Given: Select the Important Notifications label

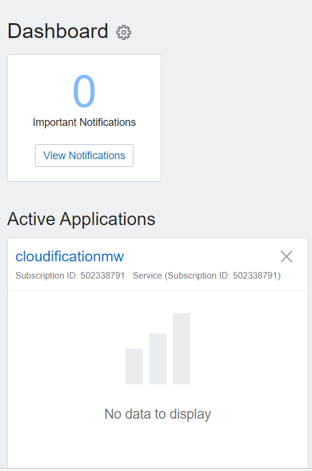Looking at the screenshot, I should [84, 122].
